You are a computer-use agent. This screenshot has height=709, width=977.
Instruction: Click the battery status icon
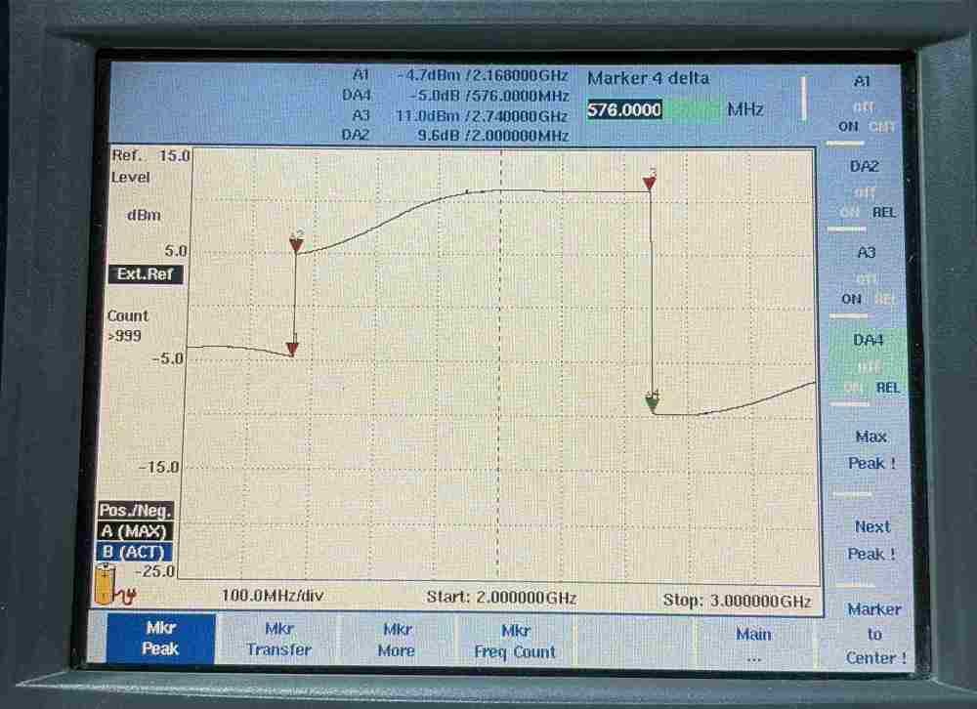pos(105,584)
